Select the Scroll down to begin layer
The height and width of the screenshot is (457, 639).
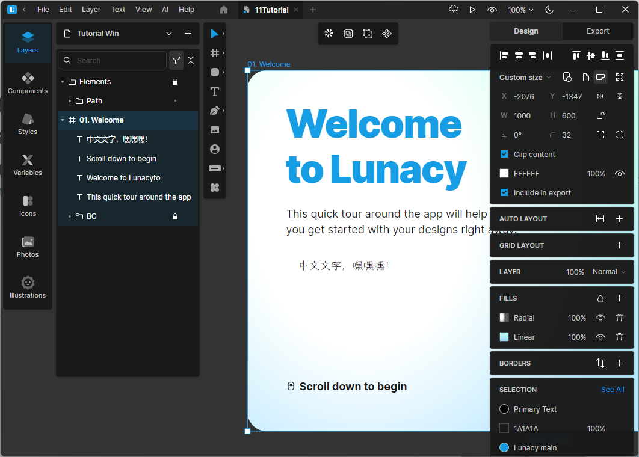(128, 159)
